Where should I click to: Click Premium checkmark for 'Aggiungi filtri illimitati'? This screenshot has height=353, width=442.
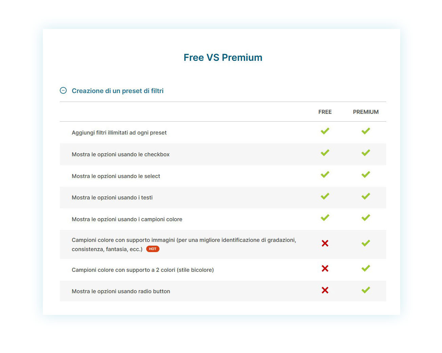(366, 131)
